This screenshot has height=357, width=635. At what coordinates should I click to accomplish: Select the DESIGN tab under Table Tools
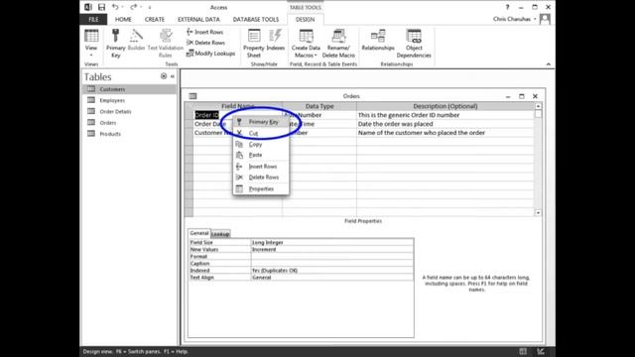pos(305,20)
